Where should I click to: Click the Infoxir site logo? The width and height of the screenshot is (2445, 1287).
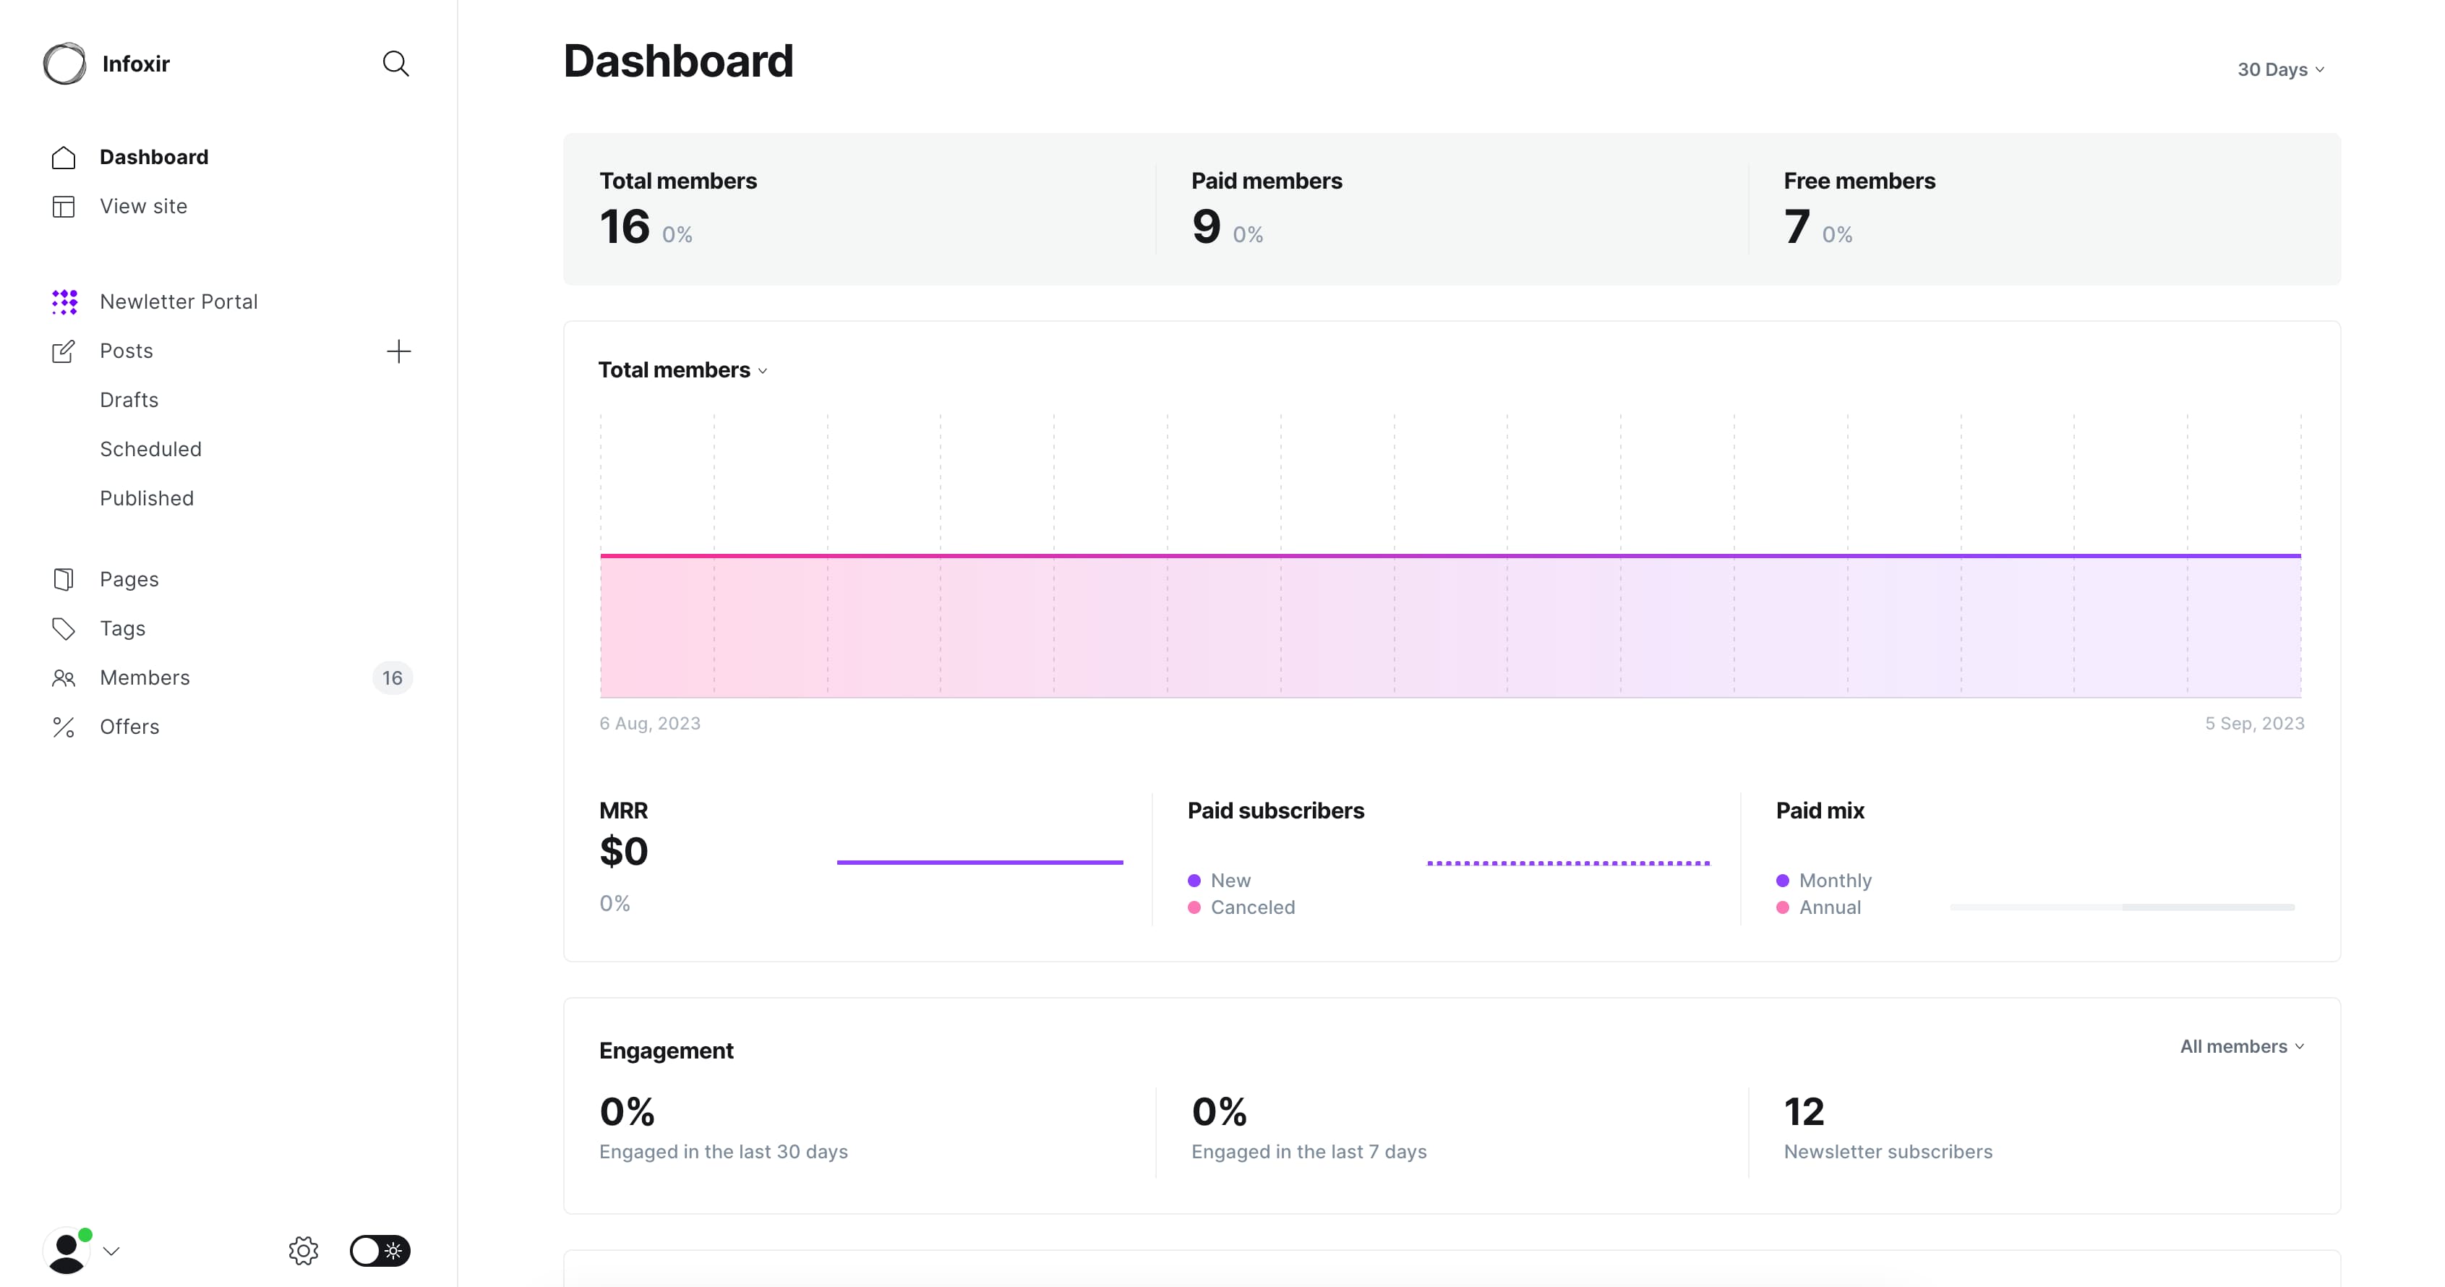[64, 64]
